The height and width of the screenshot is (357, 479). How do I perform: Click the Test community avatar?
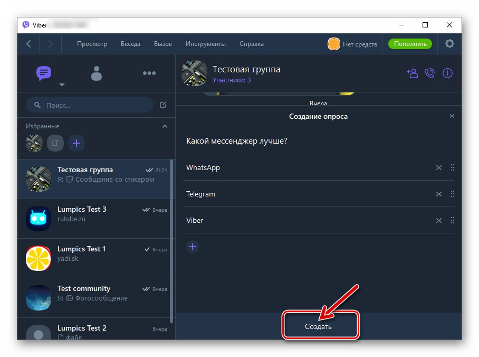39,298
